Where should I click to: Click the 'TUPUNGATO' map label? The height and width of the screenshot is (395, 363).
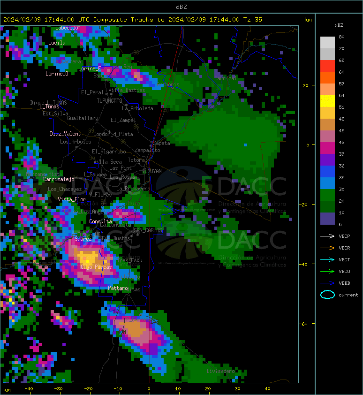coord(110,101)
